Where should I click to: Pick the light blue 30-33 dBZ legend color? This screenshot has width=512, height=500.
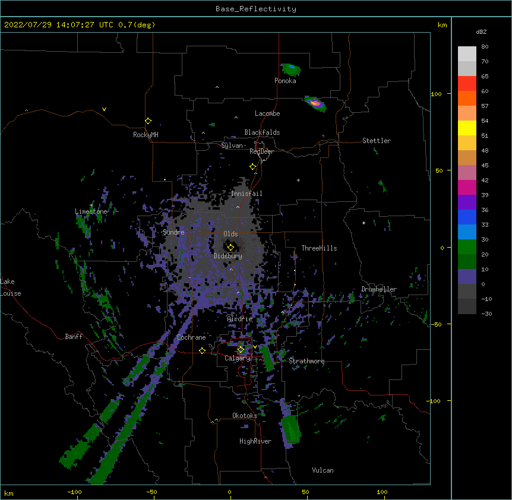coord(467,232)
